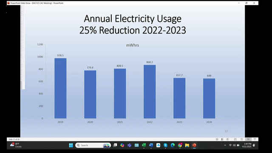272x153 pixels.
Task: Open Task View from the taskbar
Action: [115, 145]
